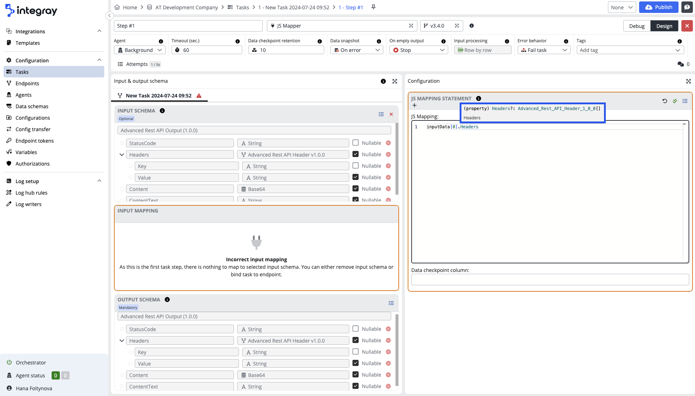Screen dimensions: 695x396
Task: Expand the Configuration panel to fullscreen
Action: pos(688,81)
